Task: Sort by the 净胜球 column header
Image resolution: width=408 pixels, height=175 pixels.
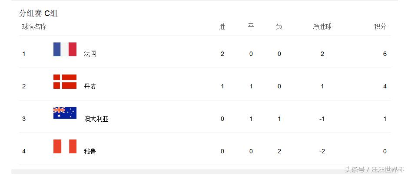Action: pos(322,27)
